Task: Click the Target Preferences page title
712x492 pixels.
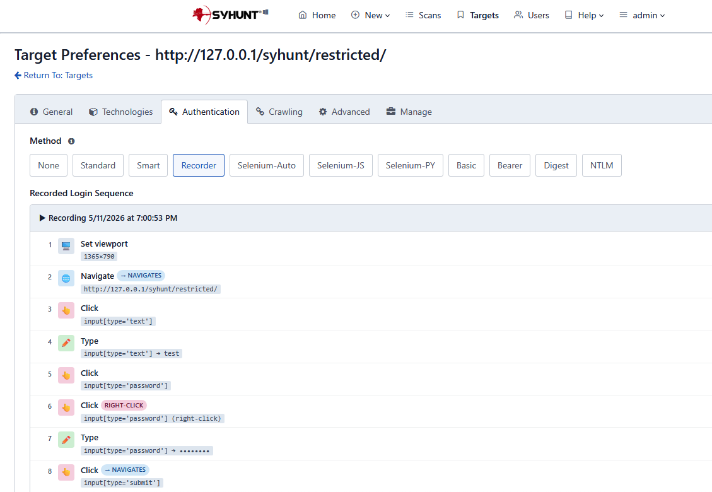Action: point(201,55)
